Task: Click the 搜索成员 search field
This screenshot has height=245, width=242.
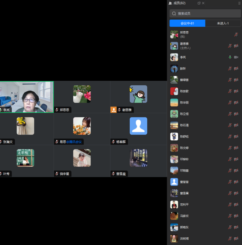Action: pos(207,14)
